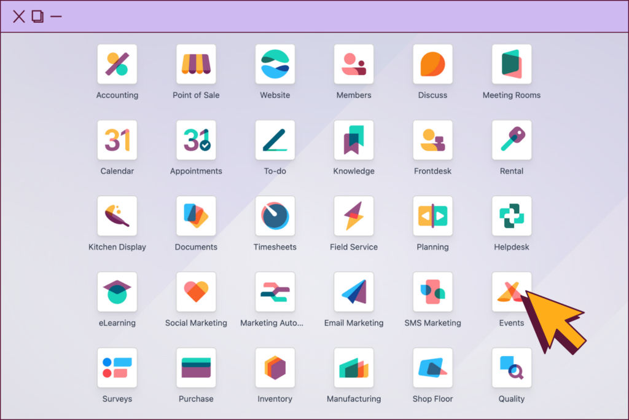Screen dimensions: 629x420
Task: Select the Kitchen Display app
Action: pos(117,216)
